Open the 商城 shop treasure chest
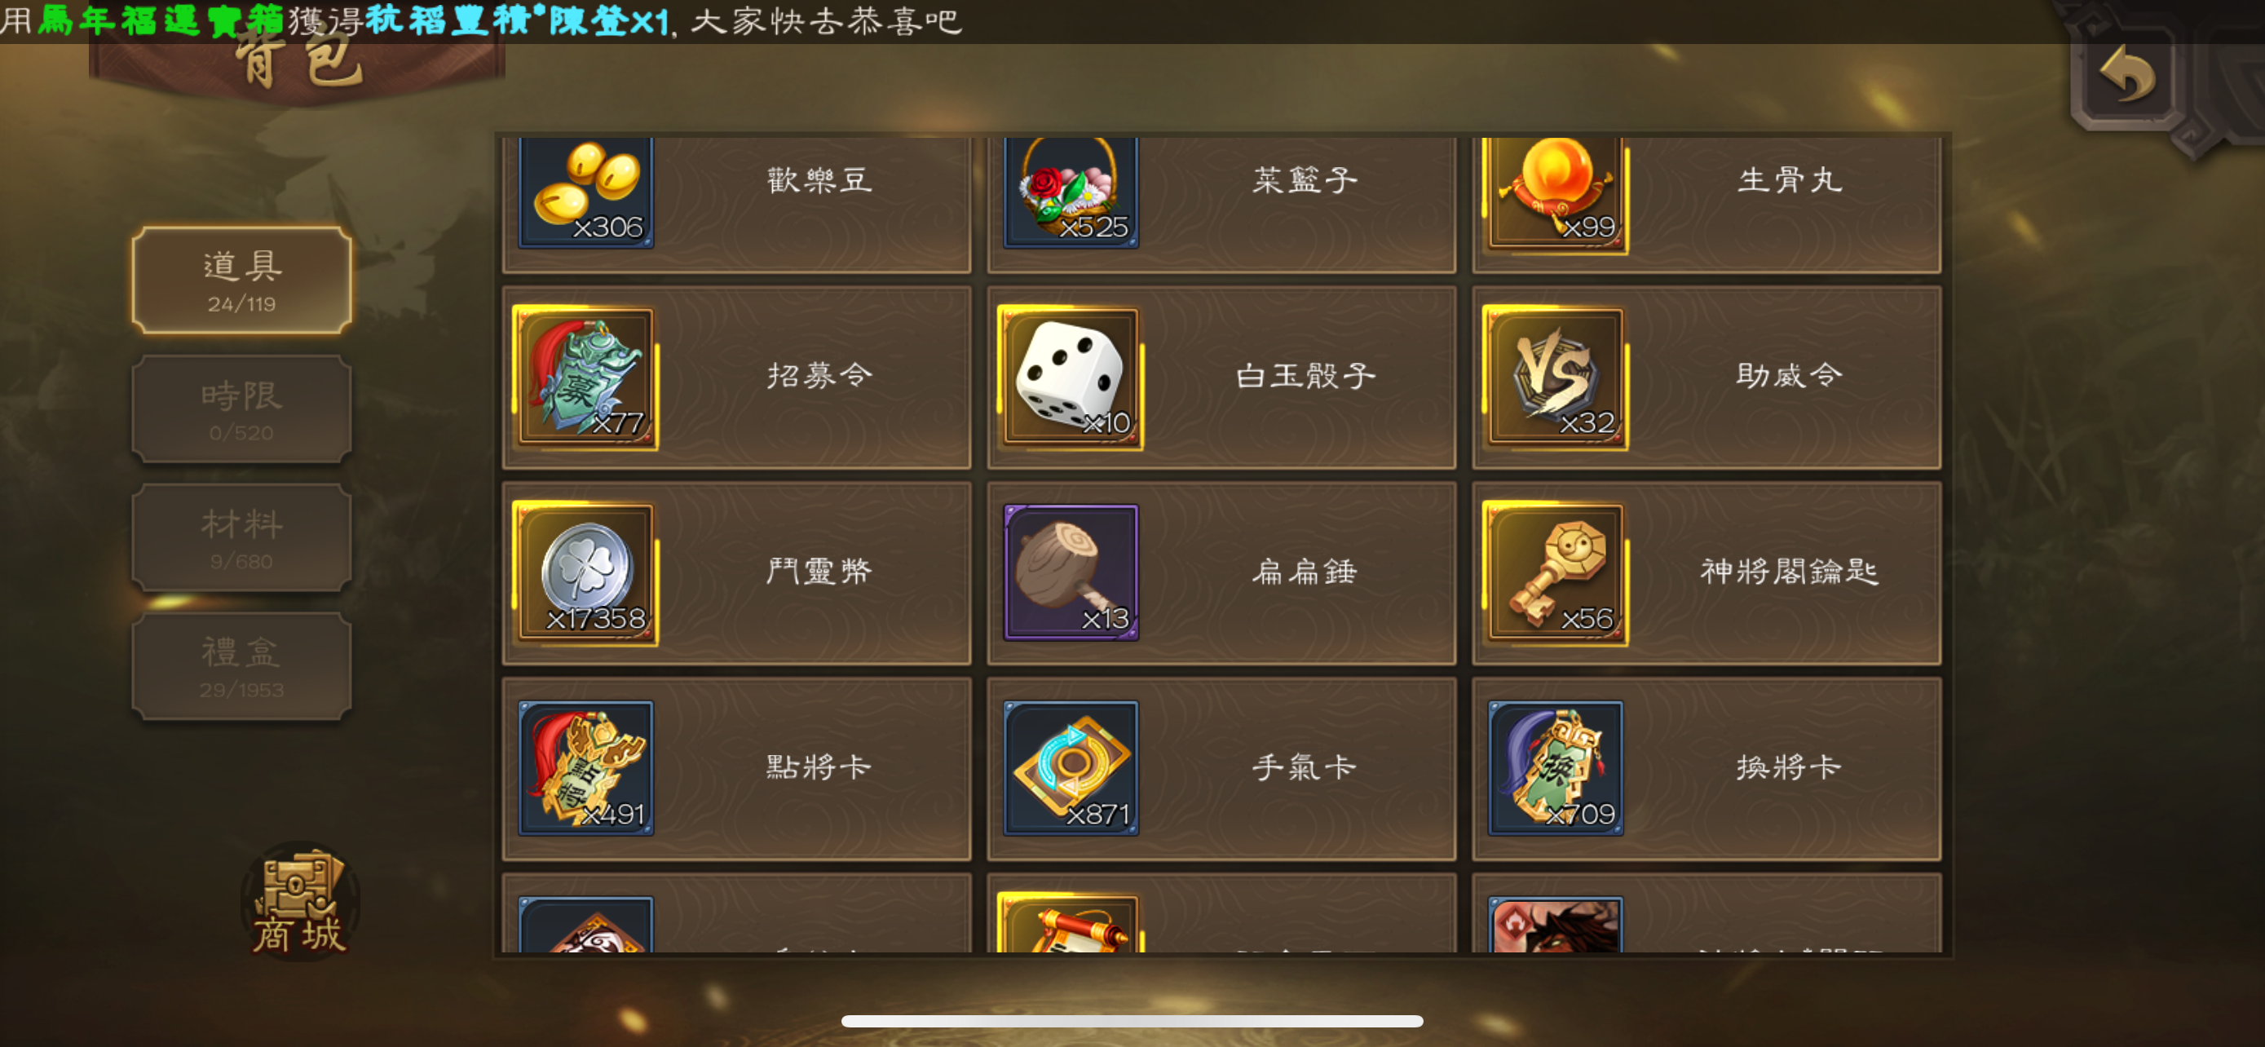Viewport: 2265px width, 1047px height. pyautogui.click(x=300, y=902)
